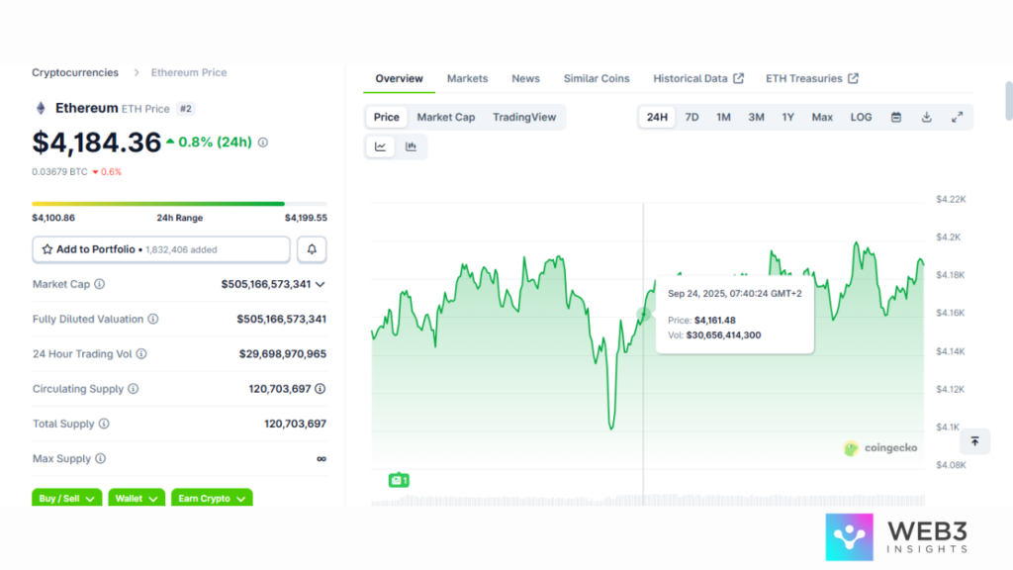Open the Wallet dropdown
The height and width of the screenshot is (570, 1013).
click(x=137, y=498)
